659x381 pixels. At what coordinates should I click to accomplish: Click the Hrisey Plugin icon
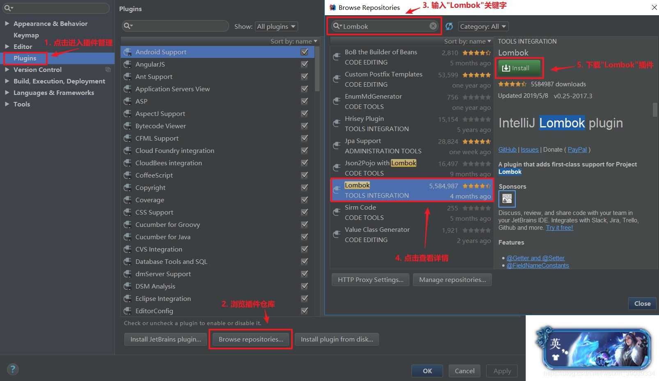click(337, 124)
